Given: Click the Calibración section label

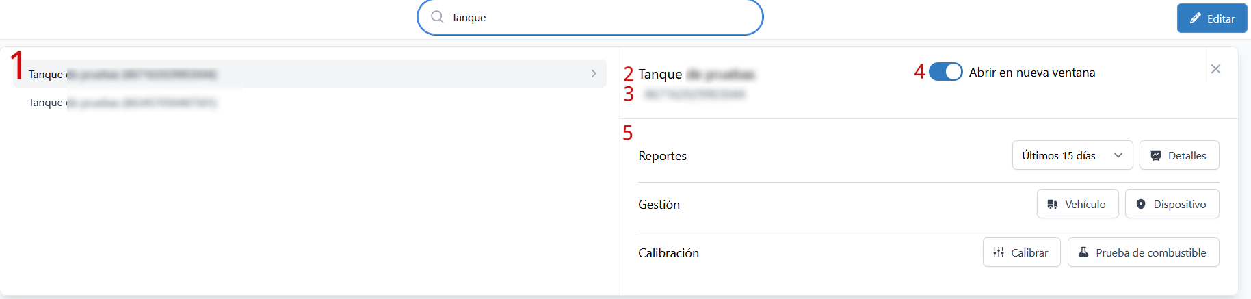Looking at the screenshot, I should pos(668,253).
